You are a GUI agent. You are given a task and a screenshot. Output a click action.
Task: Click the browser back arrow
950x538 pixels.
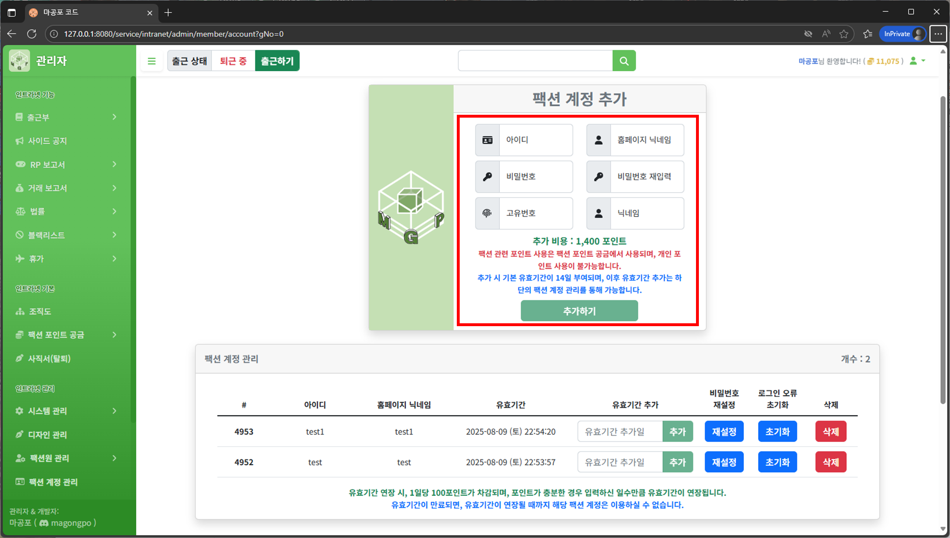click(x=12, y=34)
